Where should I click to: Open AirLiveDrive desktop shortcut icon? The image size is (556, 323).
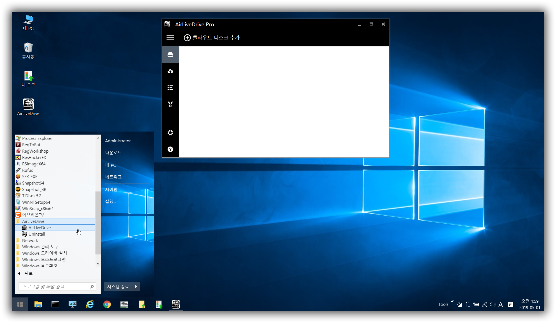(x=28, y=107)
